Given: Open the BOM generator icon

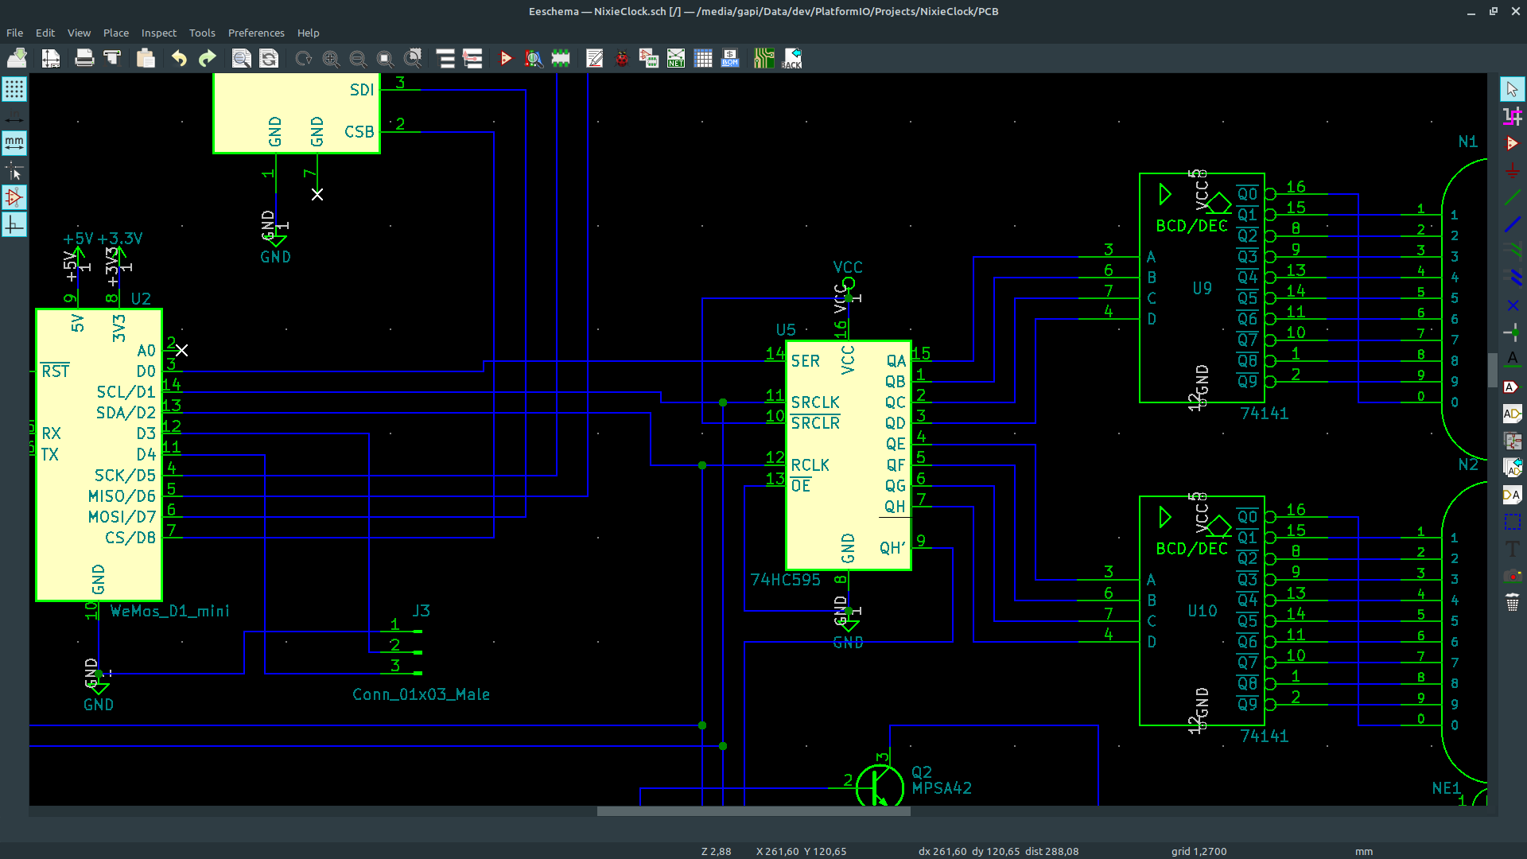Looking at the screenshot, I should click(x=730, y=58).
